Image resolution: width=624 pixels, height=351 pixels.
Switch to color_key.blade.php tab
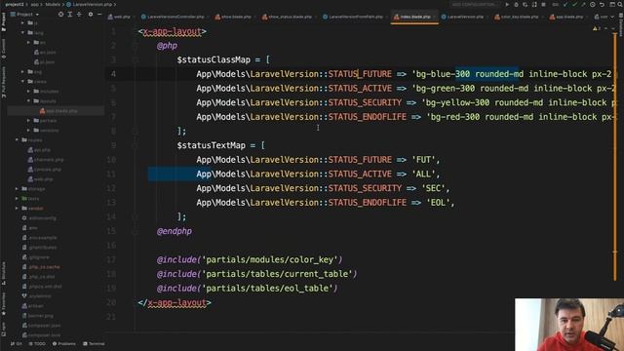pos(517,17)
